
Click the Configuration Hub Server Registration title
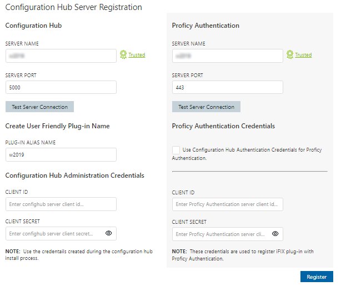point(73,7)
